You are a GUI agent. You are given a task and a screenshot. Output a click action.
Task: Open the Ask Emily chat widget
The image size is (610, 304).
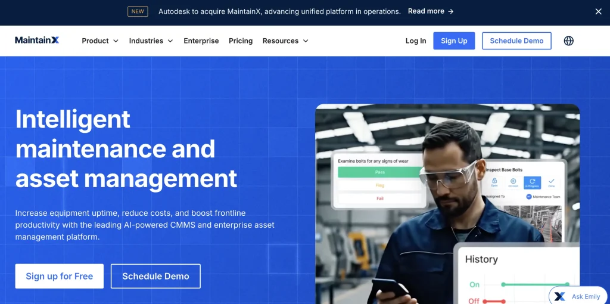[579, 296]
